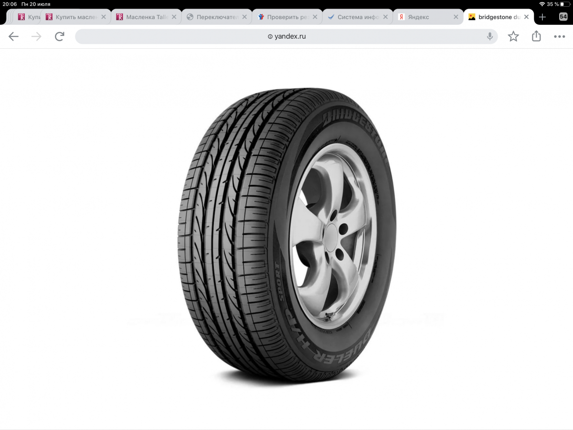Bookmark this page with the star
Viewport: 573px width, 430px height.
(513, 36)
